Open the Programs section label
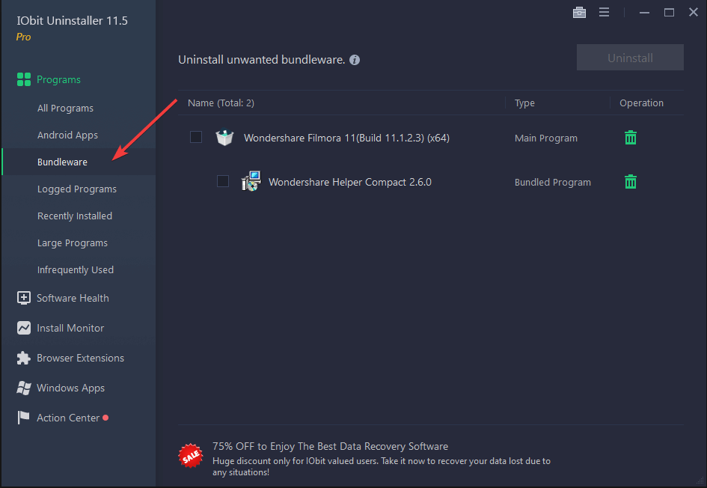 58,80
